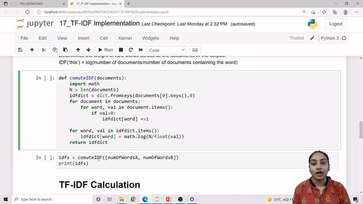
Task: Open File Explorer from taskbar
Action: coord(121,199)
